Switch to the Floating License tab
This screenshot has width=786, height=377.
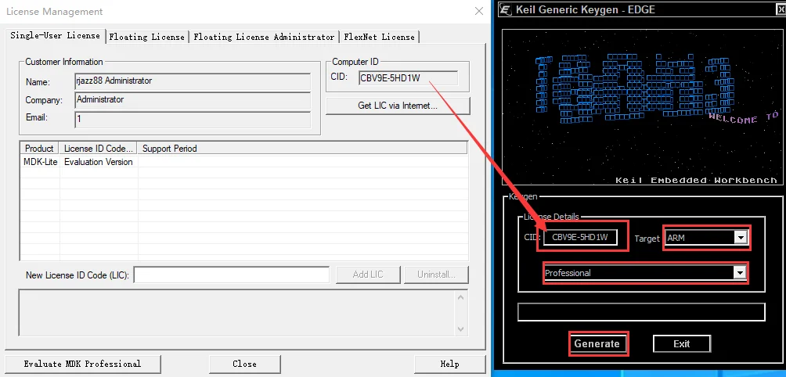[x=147, y=37]
